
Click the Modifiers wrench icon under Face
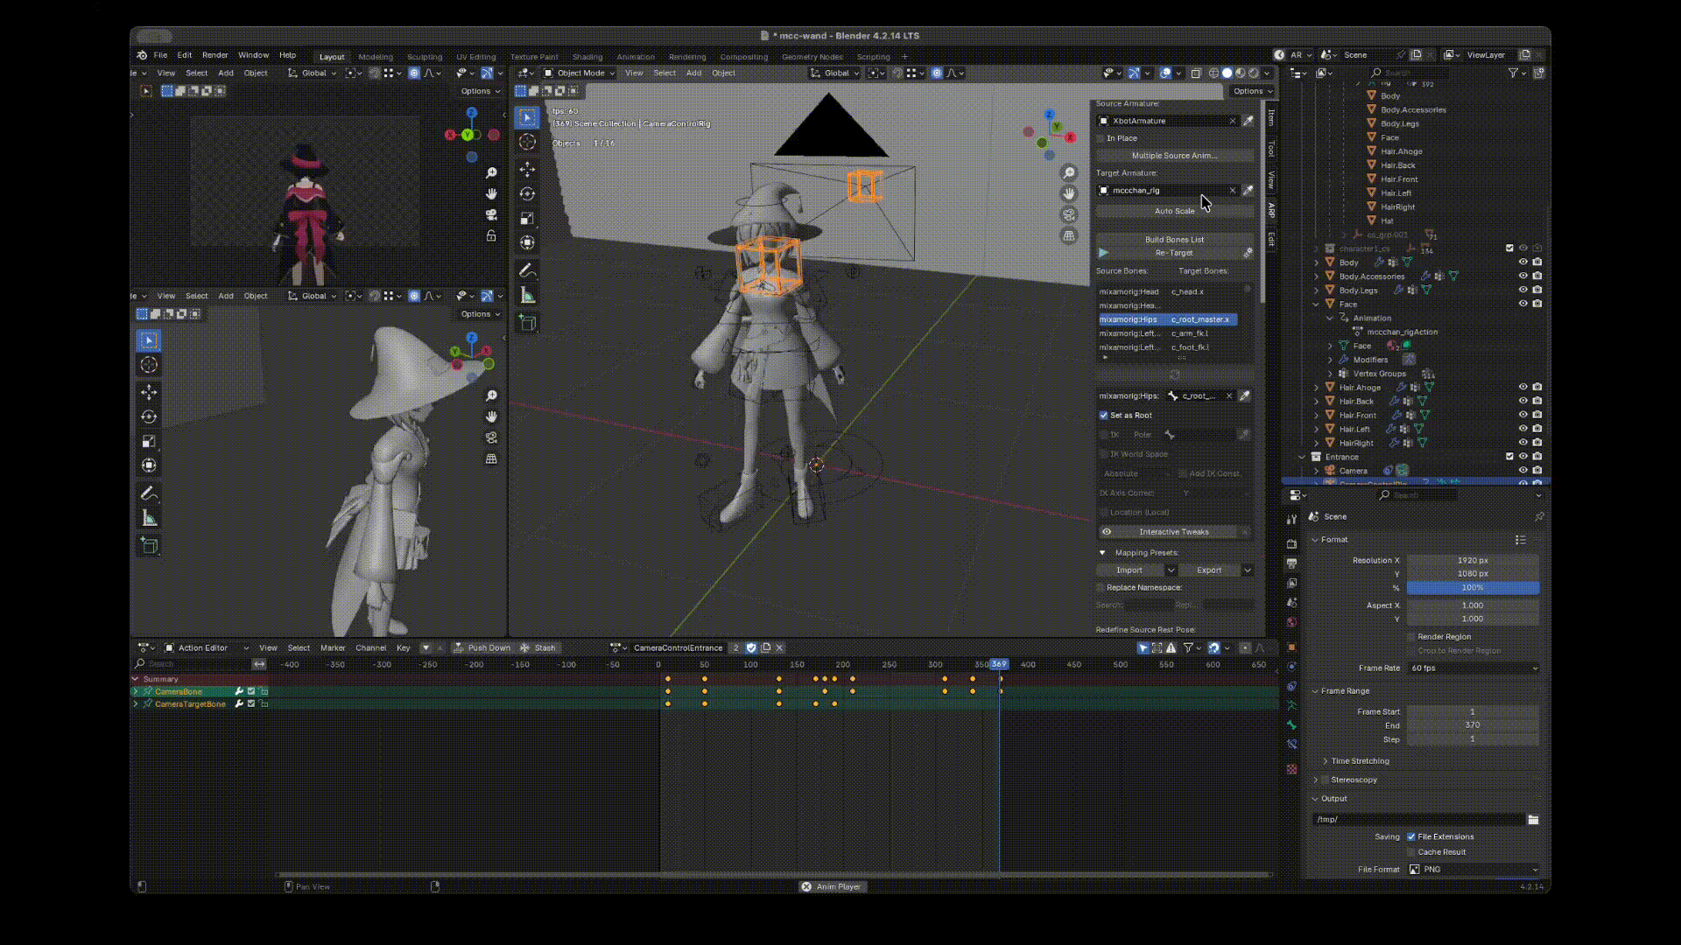(x=1343, y=360)
